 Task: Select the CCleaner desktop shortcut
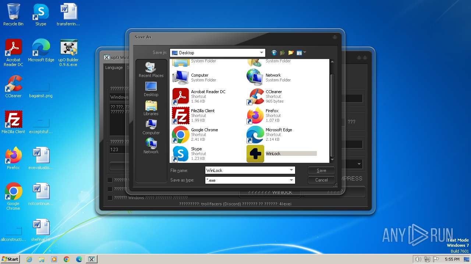coord(13,87)
